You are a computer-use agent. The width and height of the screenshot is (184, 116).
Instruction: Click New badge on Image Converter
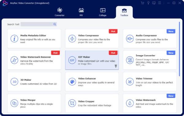(x=171, y=53)
